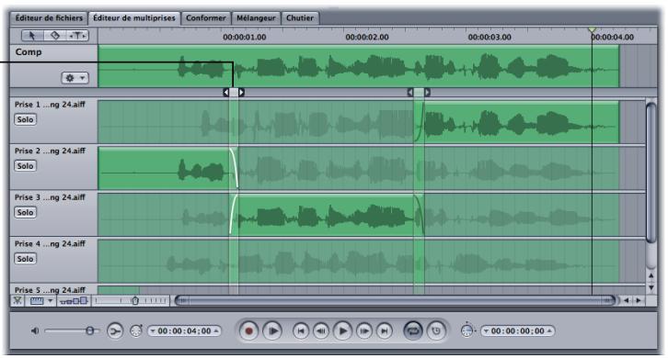Click the vertical scroll up arrow

(x=651, y=276)
